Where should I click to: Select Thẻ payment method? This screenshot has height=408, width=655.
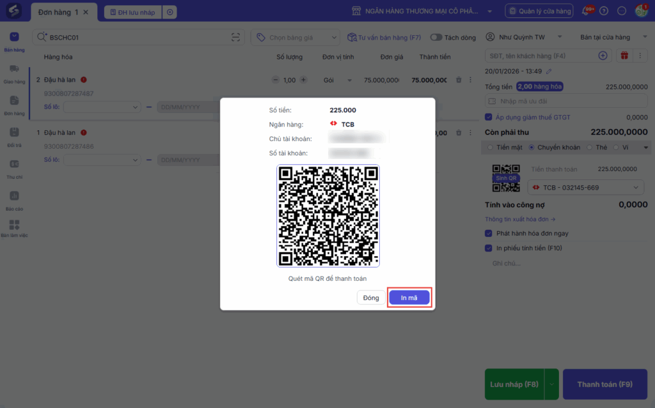[589, 147]
